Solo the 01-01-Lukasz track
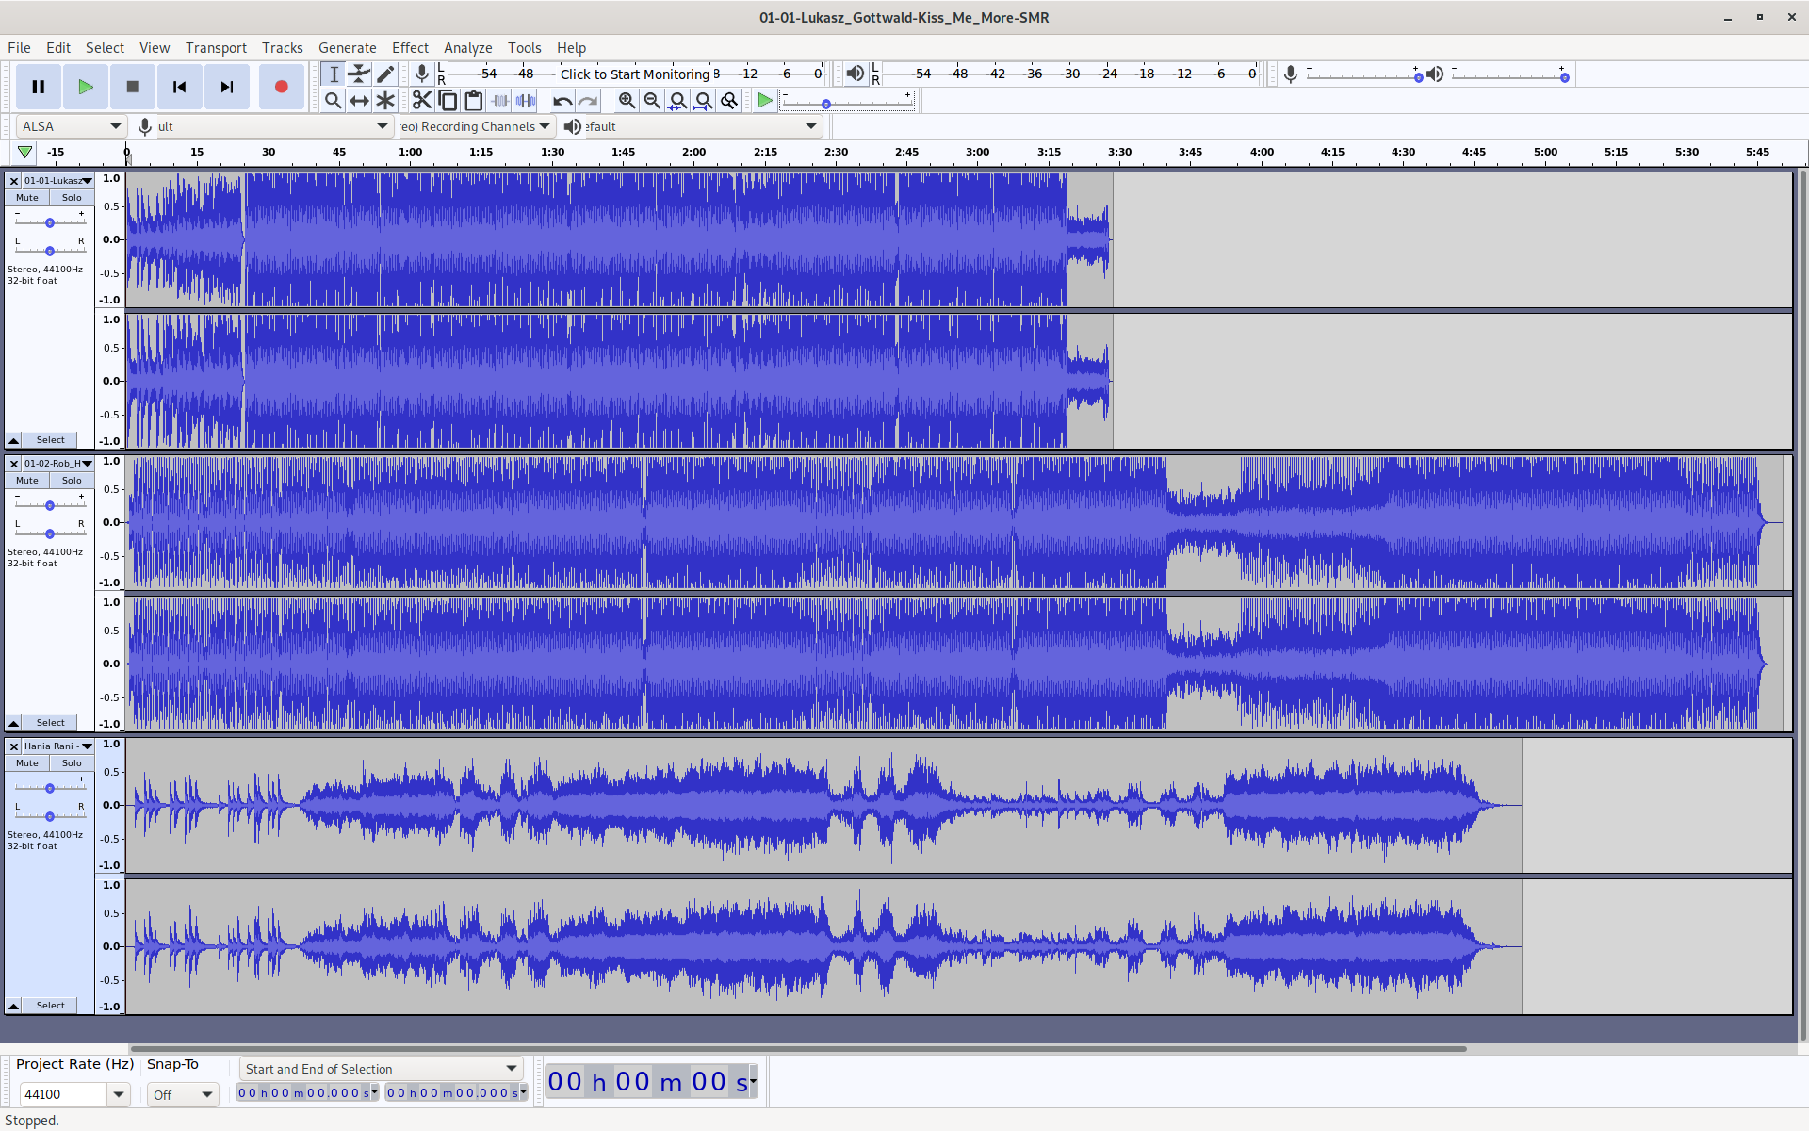Viewport: 1809px width, 1131px height. click(72, 198)
